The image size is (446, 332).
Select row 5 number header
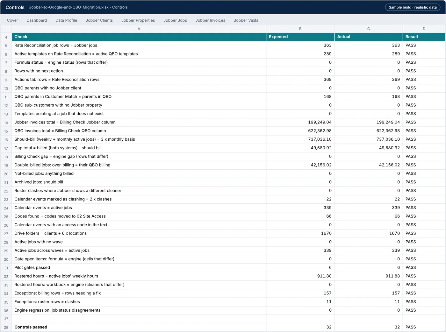click(6, 46)
